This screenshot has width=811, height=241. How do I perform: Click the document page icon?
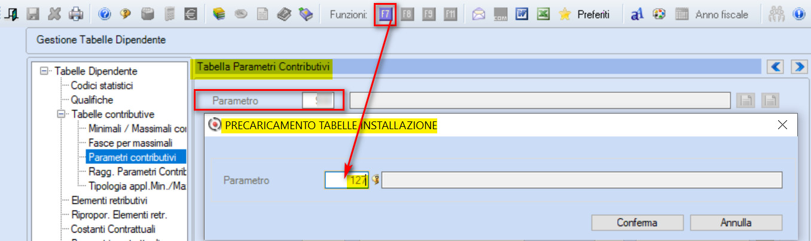pyautogui.click(x=262, y=13)
